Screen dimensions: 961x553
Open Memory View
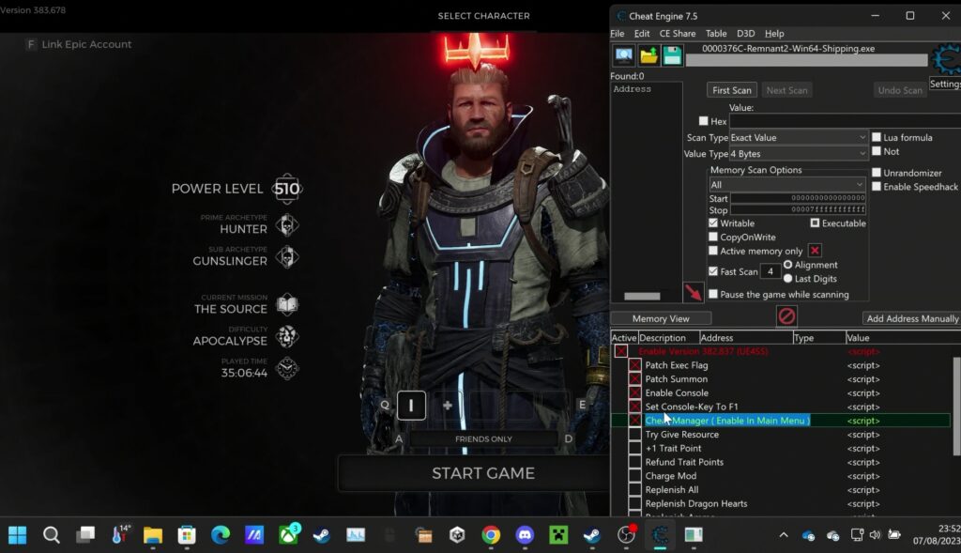pyautogui.click(x=661, y=318)
